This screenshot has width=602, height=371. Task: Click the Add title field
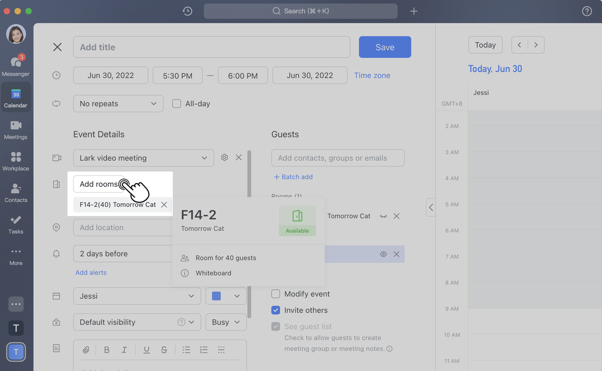click(x=211, y=47)
